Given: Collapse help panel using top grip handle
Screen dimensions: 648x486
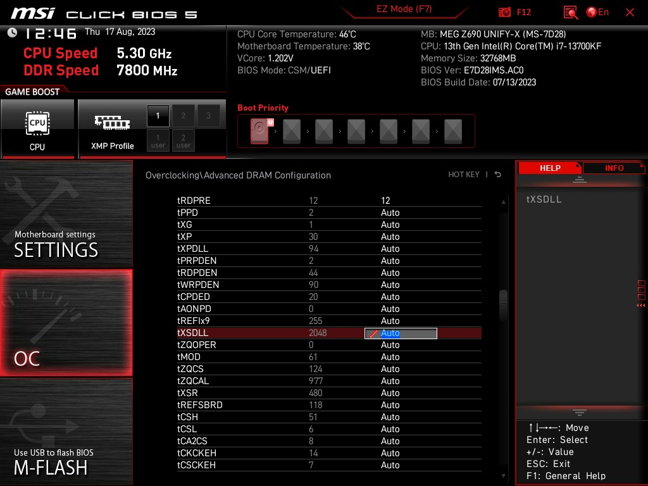Looking at the screenshot, I should pos(580,180).
